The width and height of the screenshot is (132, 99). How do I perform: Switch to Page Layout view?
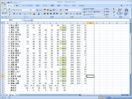[103, 97]
